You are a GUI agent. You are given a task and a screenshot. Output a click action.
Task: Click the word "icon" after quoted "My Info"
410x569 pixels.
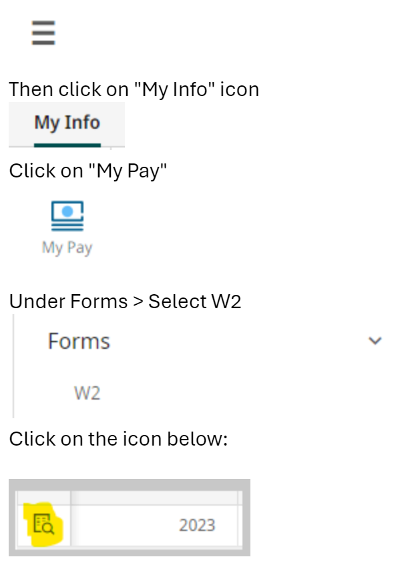point(239,89)
